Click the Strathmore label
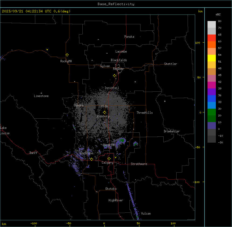This screenshot has height=227, width=232. (x=139, y=164)
